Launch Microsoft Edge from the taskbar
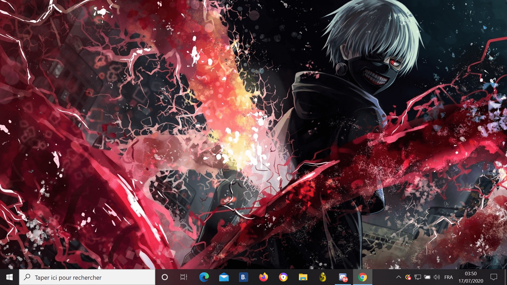 tap(204, 277)
